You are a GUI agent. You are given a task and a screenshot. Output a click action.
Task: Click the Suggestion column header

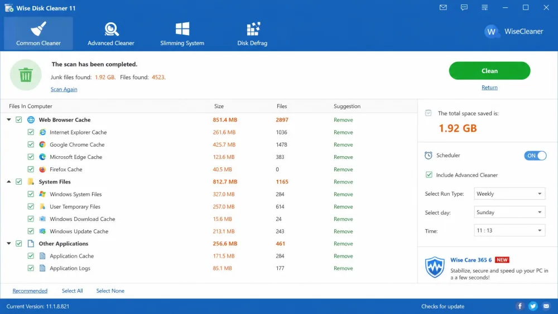(x=347, y=107)
